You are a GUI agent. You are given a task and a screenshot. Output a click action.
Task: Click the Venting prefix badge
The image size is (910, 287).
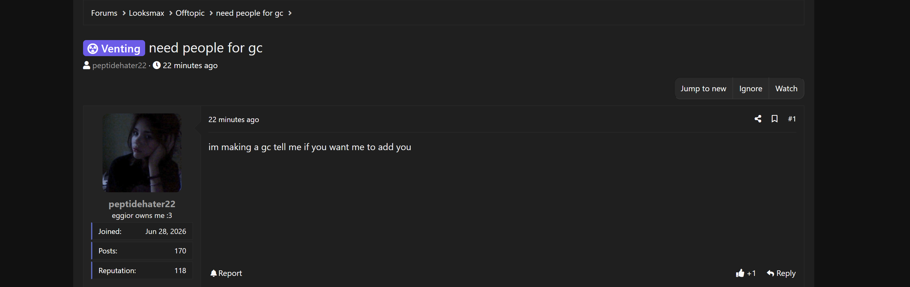click(114, 48)
